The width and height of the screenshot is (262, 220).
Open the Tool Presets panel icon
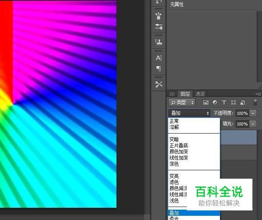(159, 84)
